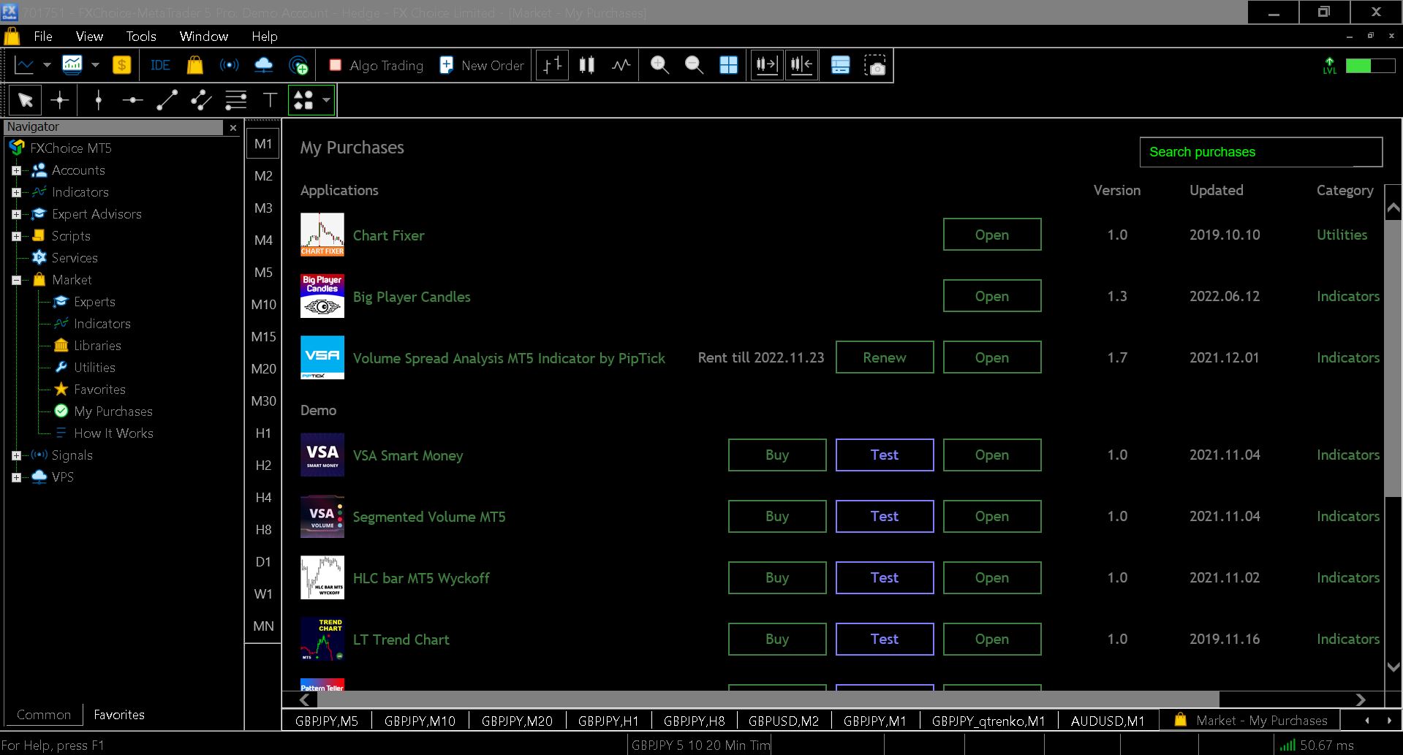Open the VPS cloud toolbar icon
This screenshot has width=1403, height=755.
click(x=263, y=66)
